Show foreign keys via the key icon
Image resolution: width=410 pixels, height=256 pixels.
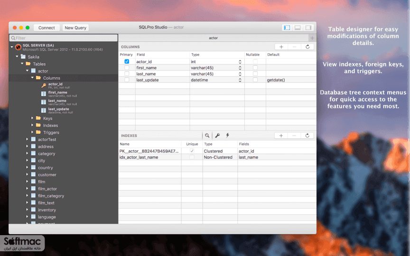pyautogui.click(x=217, y=135)
